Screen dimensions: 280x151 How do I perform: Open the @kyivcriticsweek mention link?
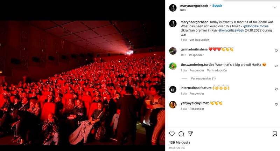pos(231,30)
